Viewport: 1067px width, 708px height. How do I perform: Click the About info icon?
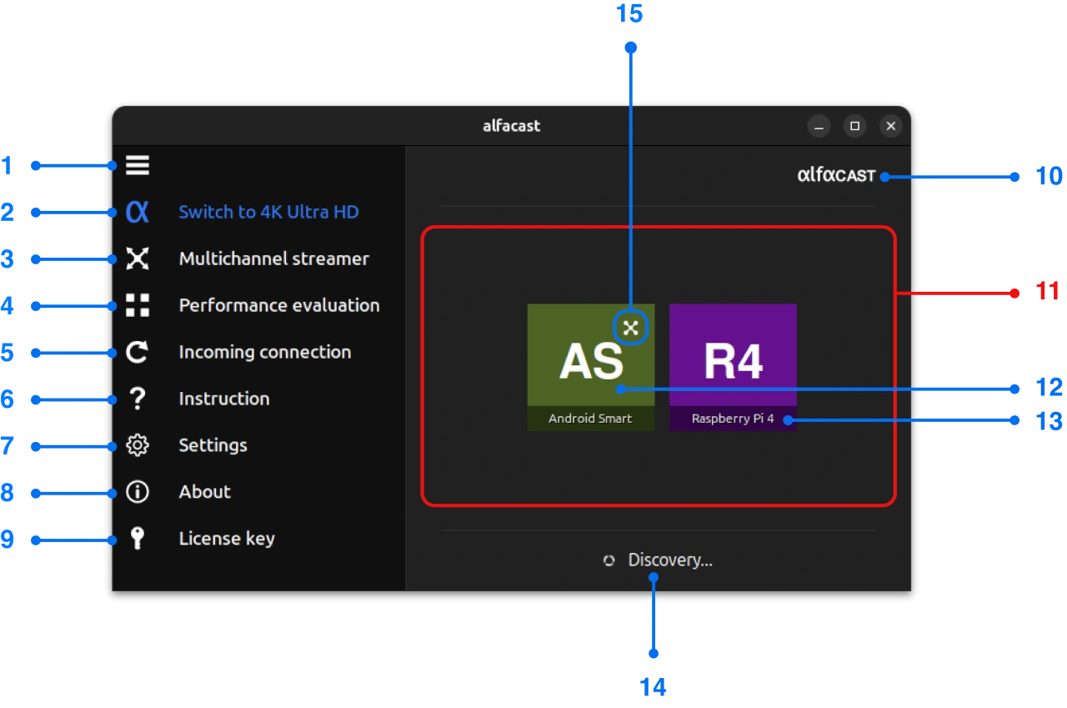[137, 492]
